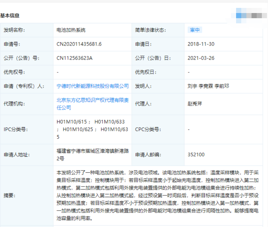Open applicant link 宁德时代新能源科技股份有限公司

[92, 86]
